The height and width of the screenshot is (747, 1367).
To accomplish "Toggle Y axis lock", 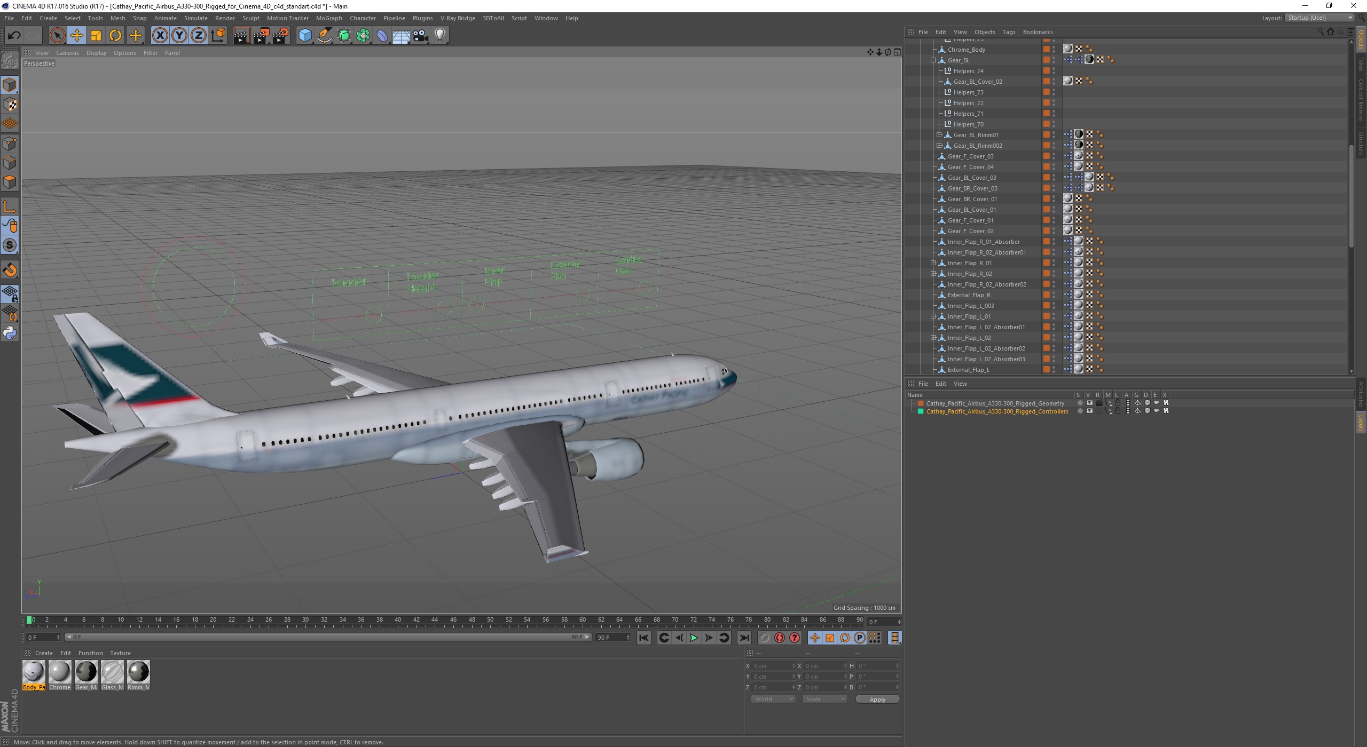I will [x=179, y=36].
